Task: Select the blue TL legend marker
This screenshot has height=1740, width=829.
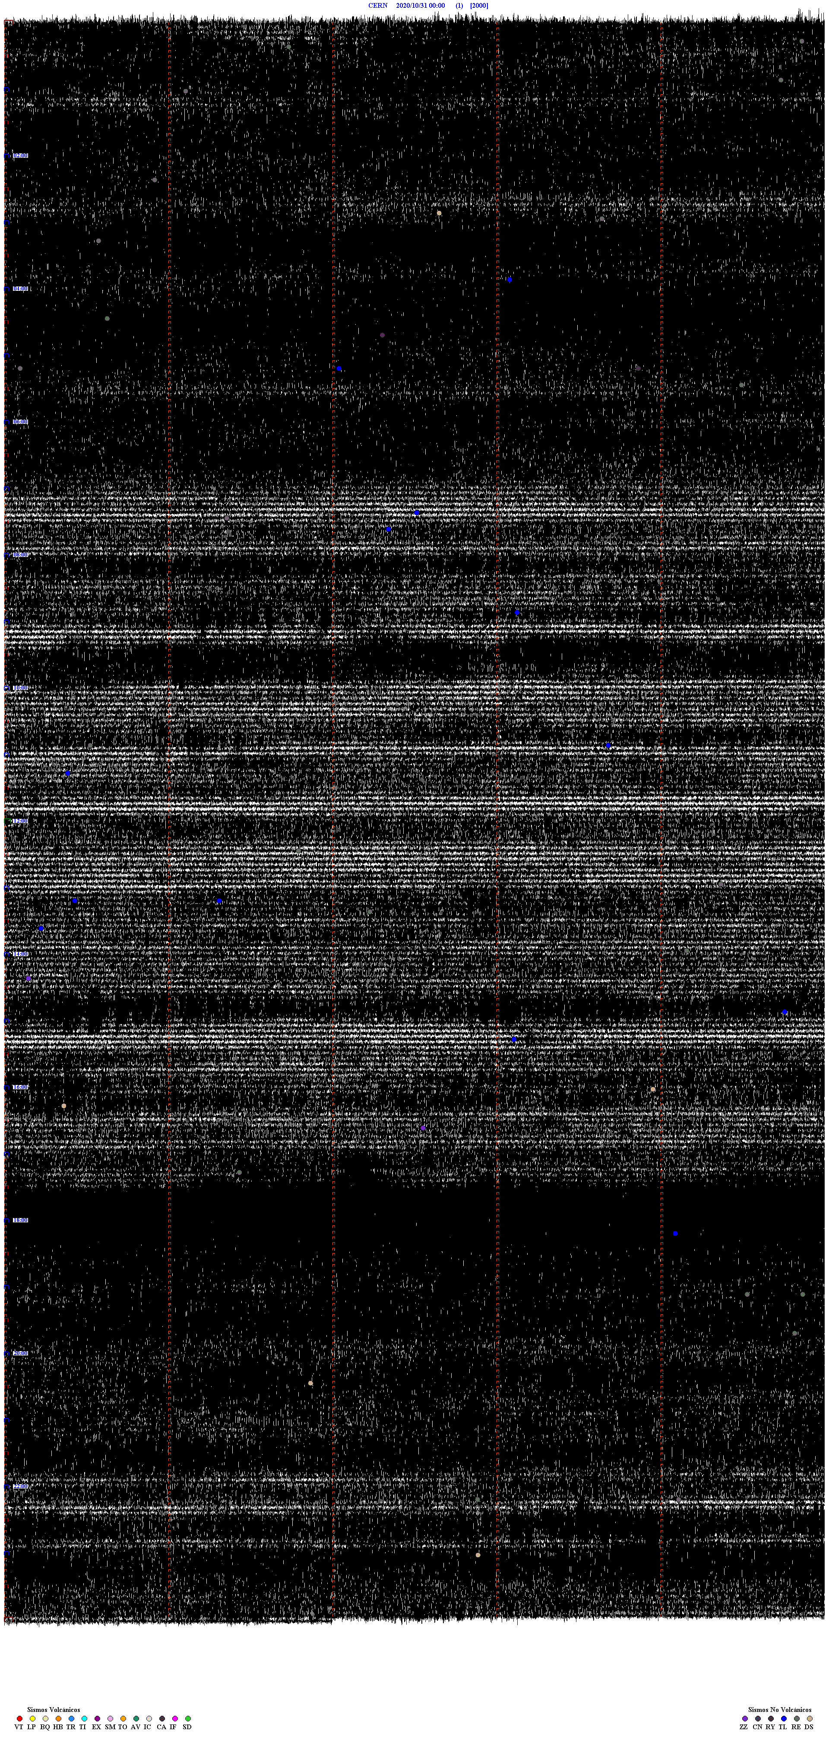Action: [x=784, y=1718]
